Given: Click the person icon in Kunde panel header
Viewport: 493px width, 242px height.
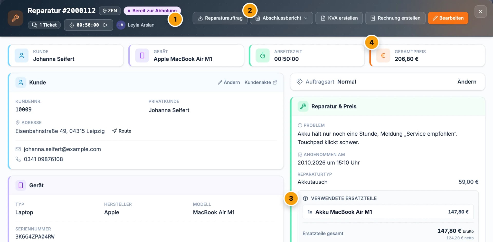Looking at the screenshot, I should (x=21, y=82).
